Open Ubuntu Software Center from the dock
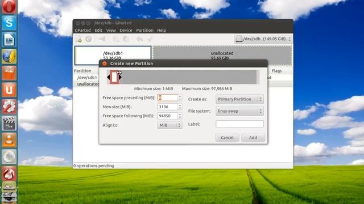 point(9,73)
